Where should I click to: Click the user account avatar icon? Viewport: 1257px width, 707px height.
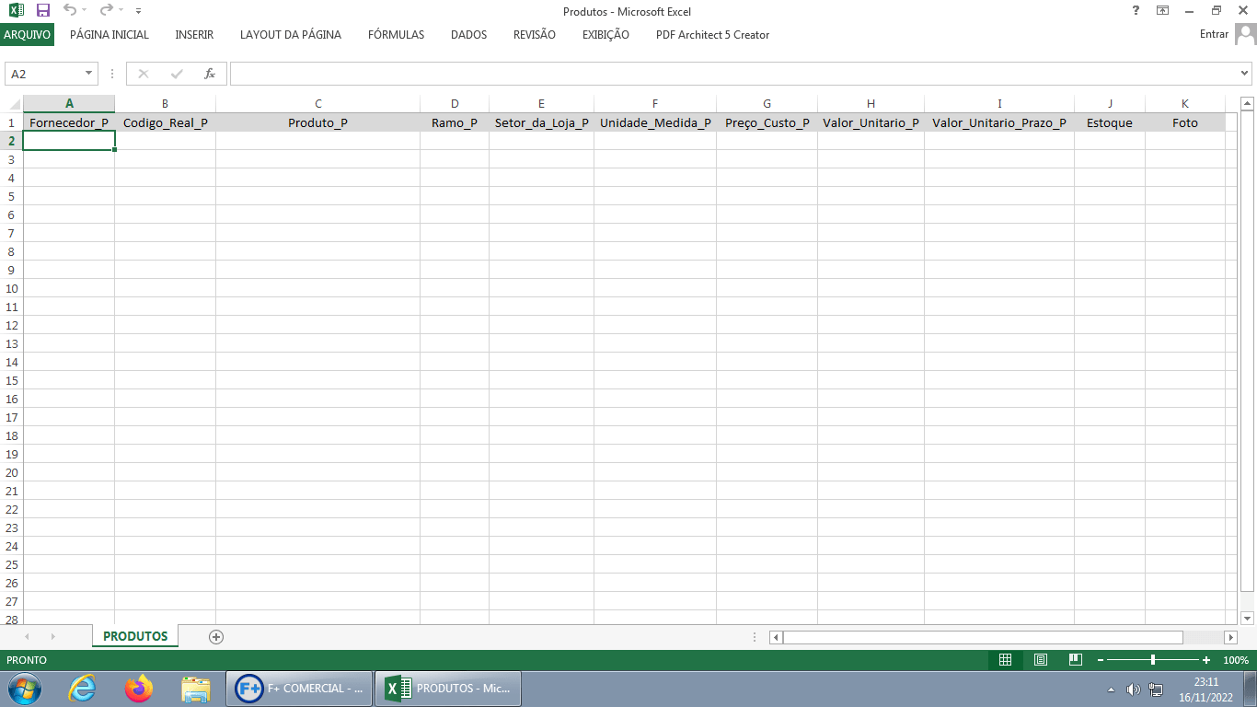tap(1245, 34)
